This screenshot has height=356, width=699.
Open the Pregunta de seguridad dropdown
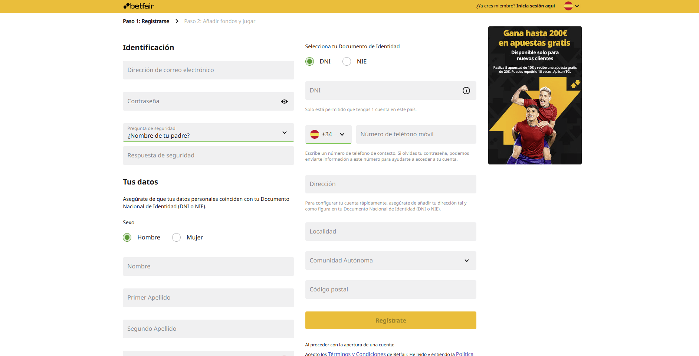209,133
